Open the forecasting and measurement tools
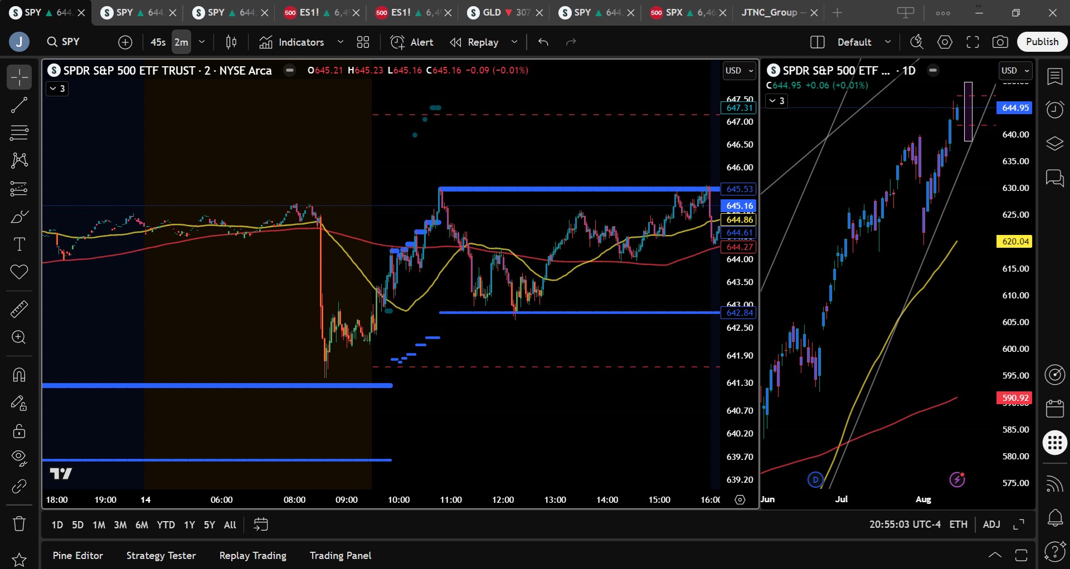Viewport: 1070px width, 569px height. (19, 188)
